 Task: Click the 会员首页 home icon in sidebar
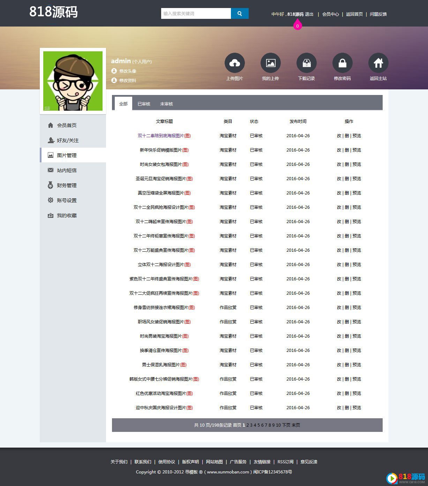(x=51, y=125)
